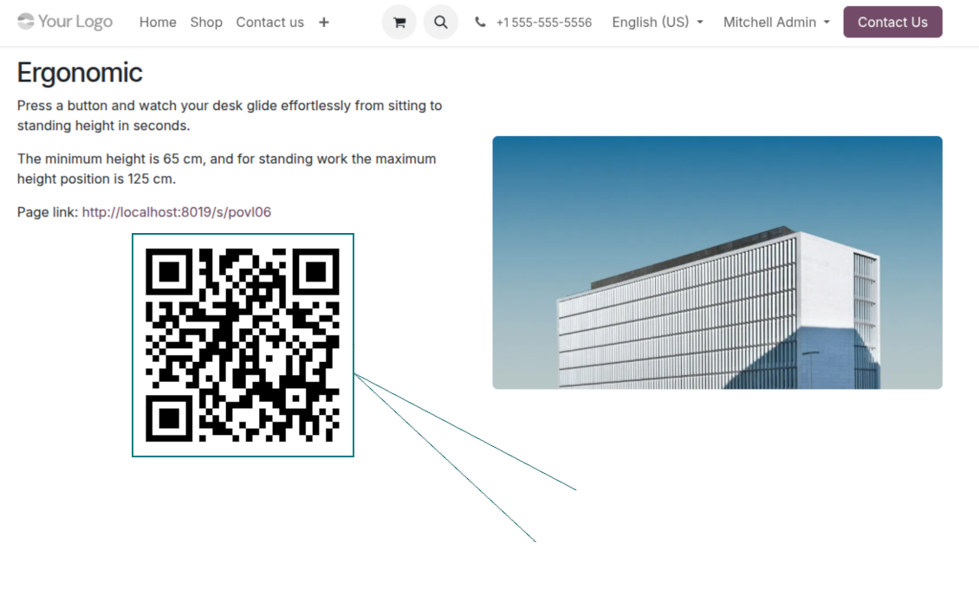
Task: Select the QR code image
Action: (x=243, y=345)
